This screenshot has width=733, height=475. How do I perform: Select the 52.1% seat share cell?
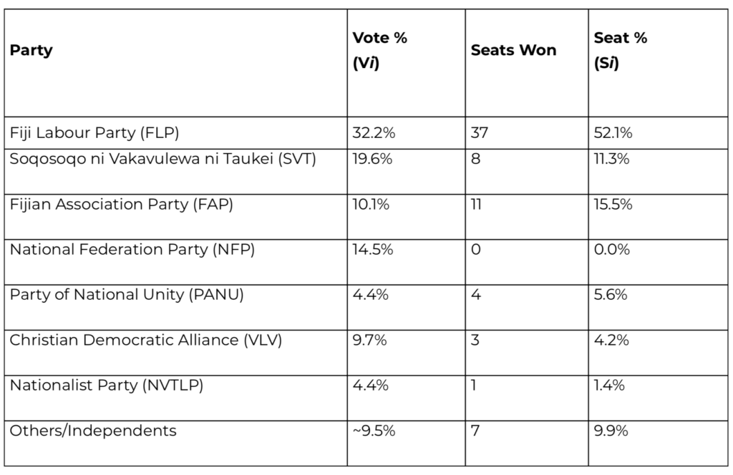coord(613,133)
